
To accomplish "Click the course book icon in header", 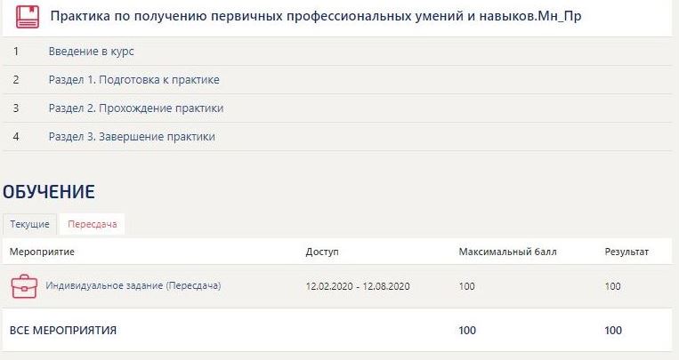I will pyautogui.click(x=27, y=17).
